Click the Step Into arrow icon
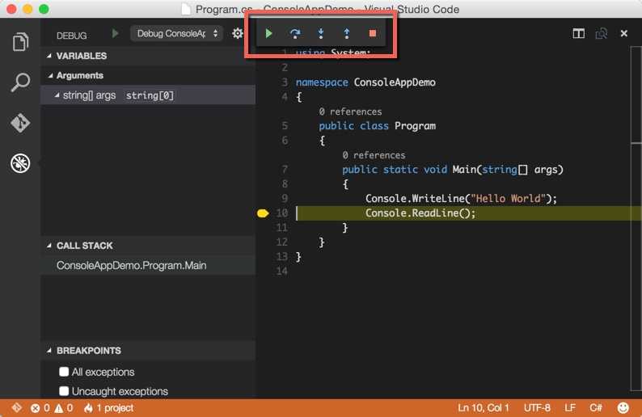 pyautogui.click(x=320, y=33)
